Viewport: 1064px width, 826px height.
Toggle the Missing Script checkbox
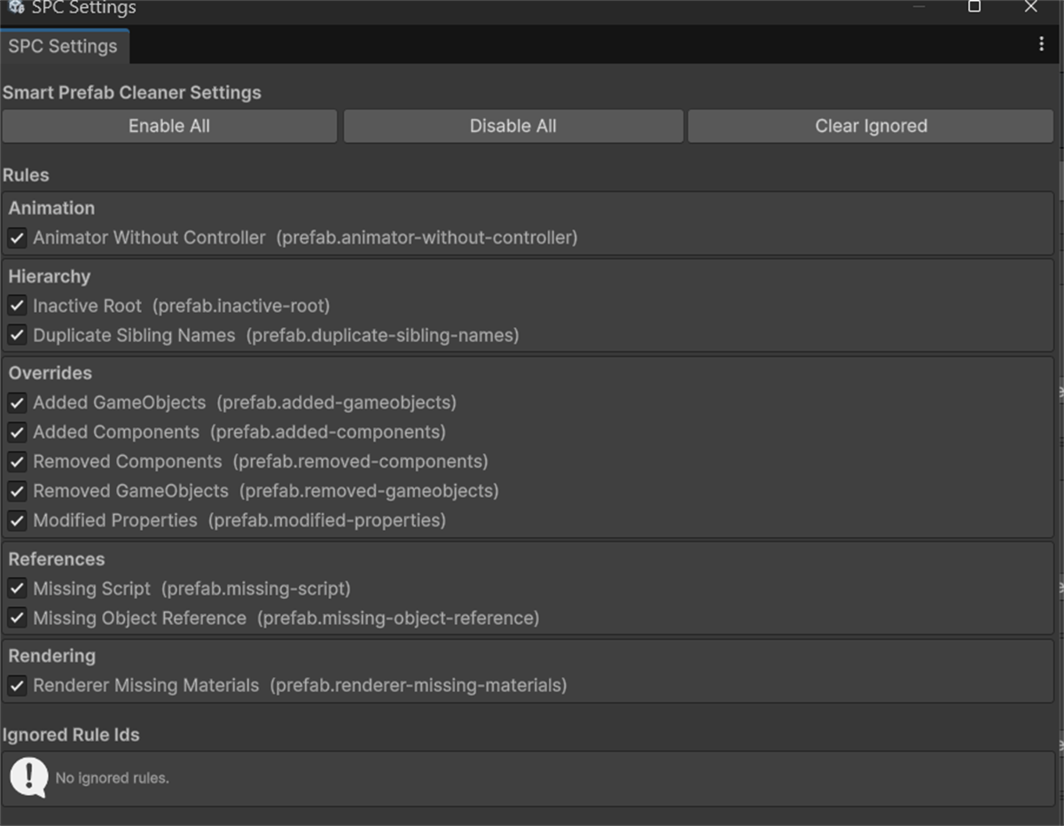pos(17,588)
